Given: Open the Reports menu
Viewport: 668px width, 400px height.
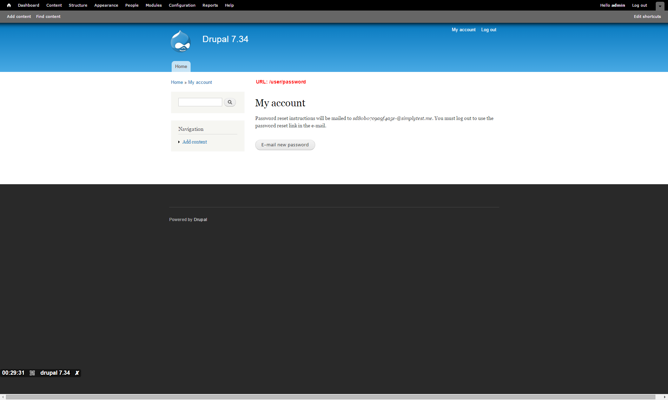Looking at the screenshot, I should 210,5.
